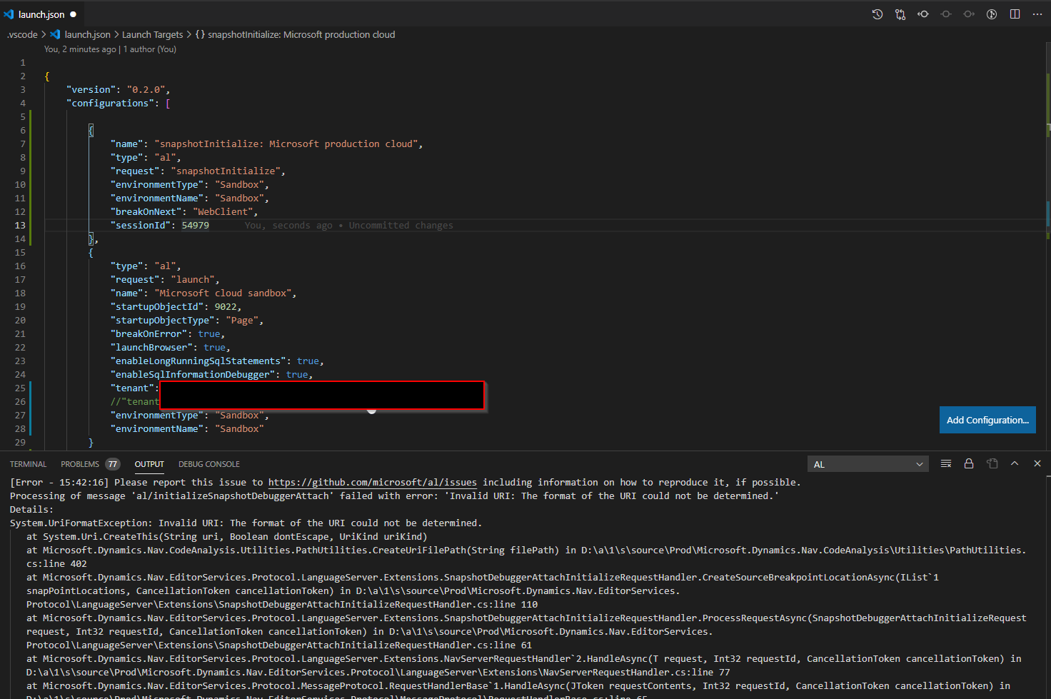Clear the Output panel content
Image resolution: width=1051 pixels, height=699 pixels.
[x=946, y=463]
